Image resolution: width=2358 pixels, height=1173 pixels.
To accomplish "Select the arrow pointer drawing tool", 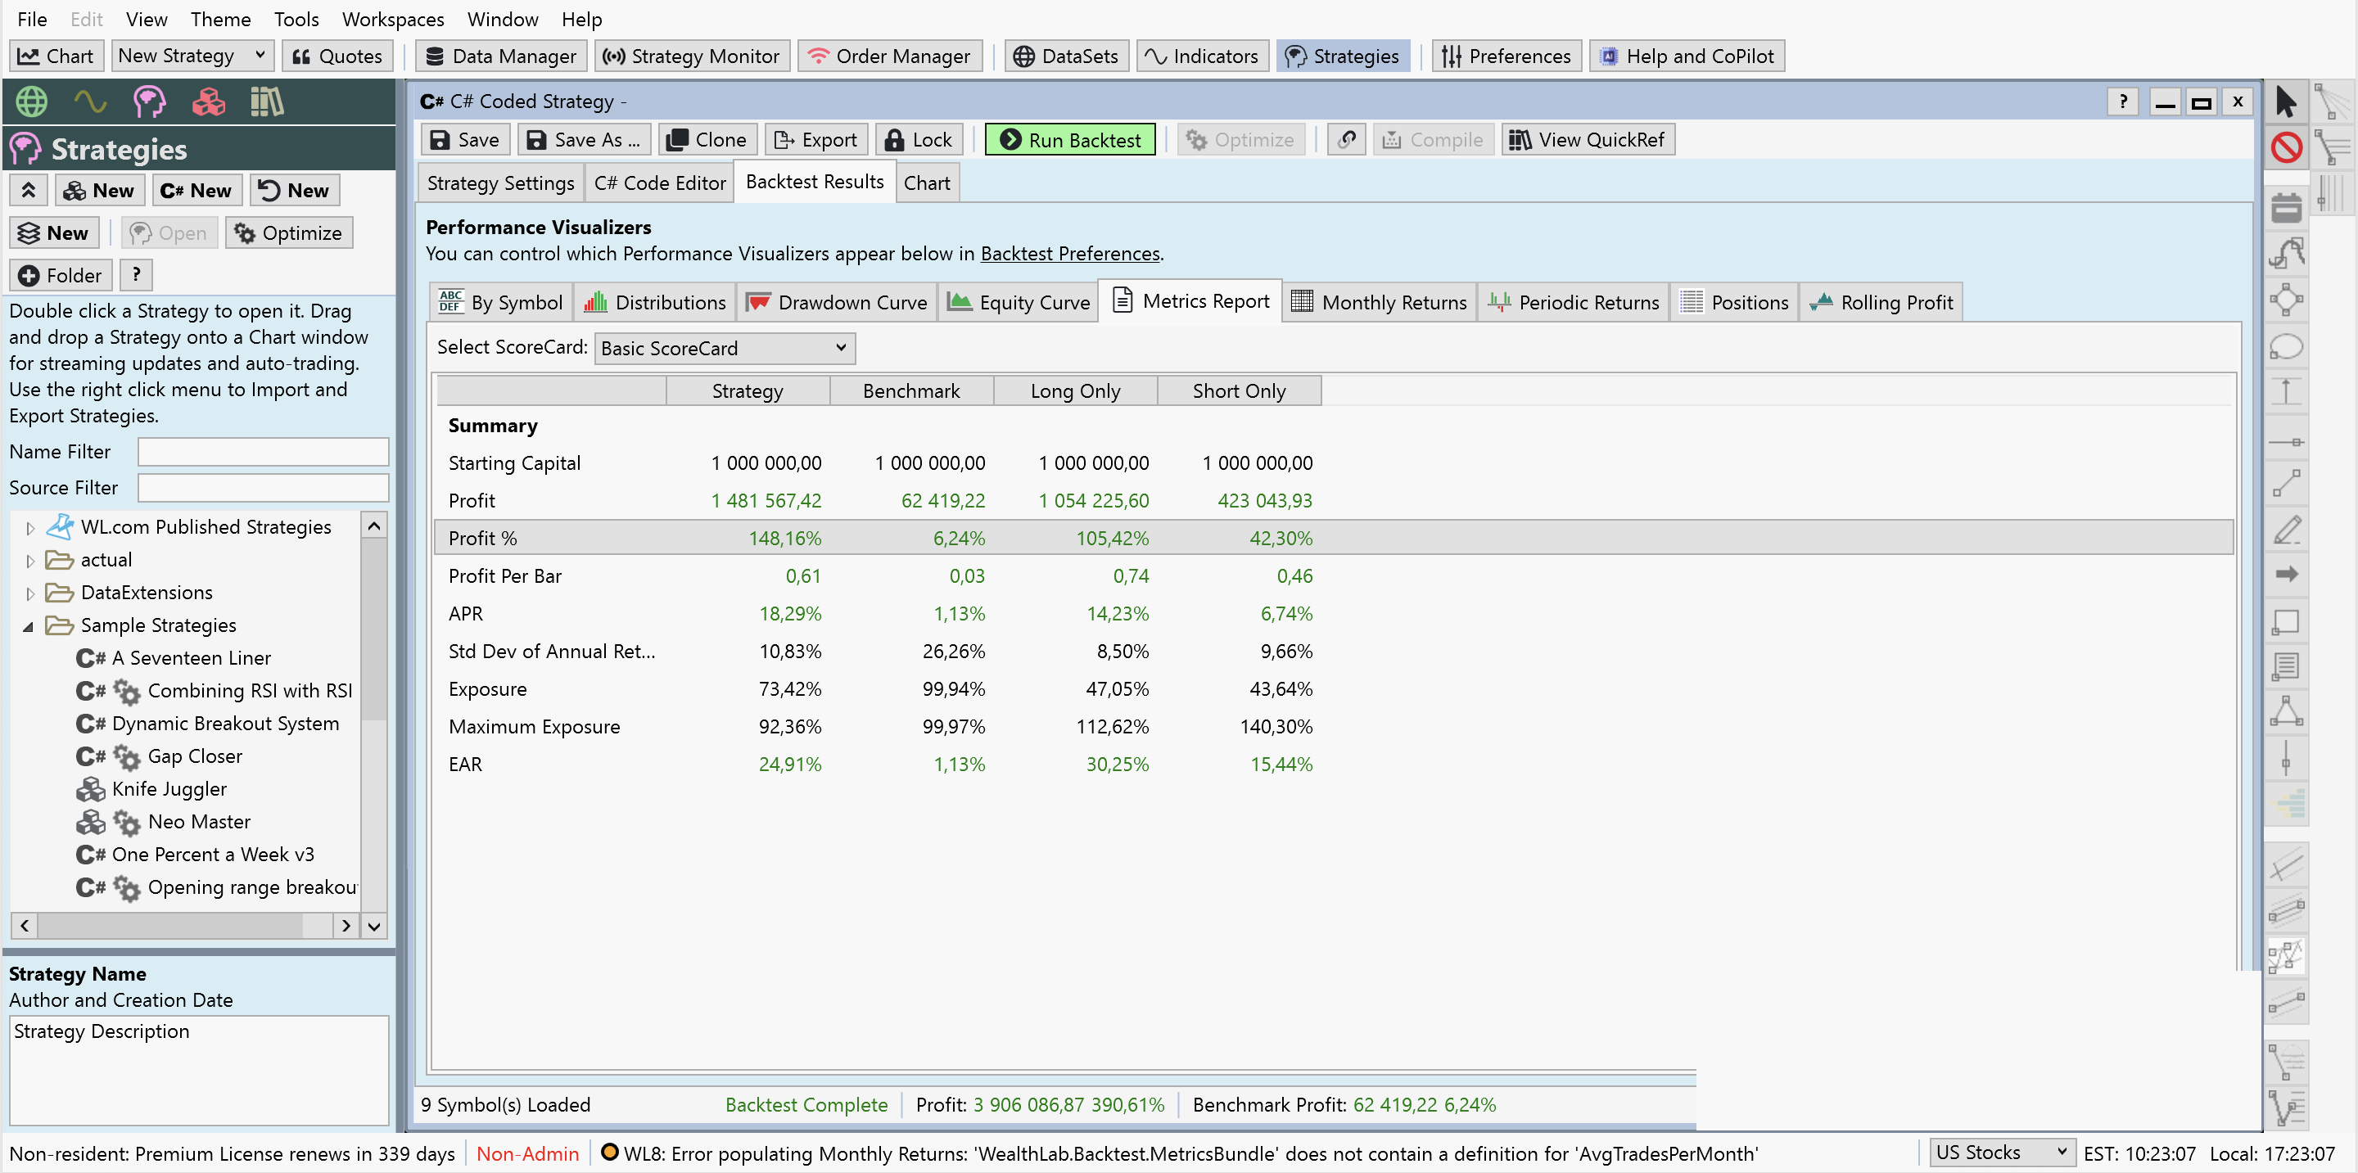I will (2286, 102).
